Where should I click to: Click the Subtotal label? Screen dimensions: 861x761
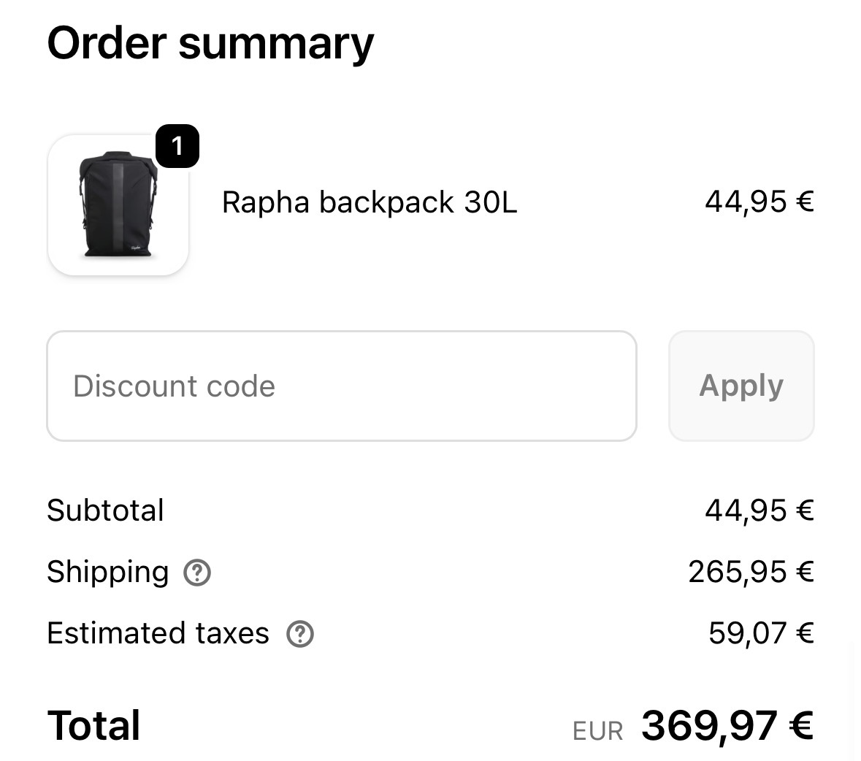click(105, 510)
